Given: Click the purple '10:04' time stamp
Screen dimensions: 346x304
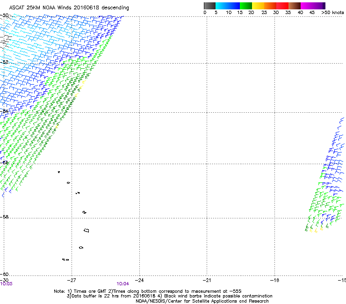Looking at the screenshot, I should pyautogui.click(x=123, y=284).
